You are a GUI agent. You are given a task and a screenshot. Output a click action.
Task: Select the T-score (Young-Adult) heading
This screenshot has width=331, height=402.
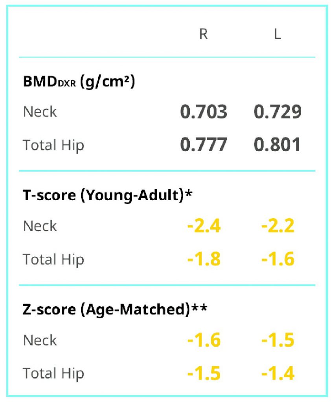point(107,196)
